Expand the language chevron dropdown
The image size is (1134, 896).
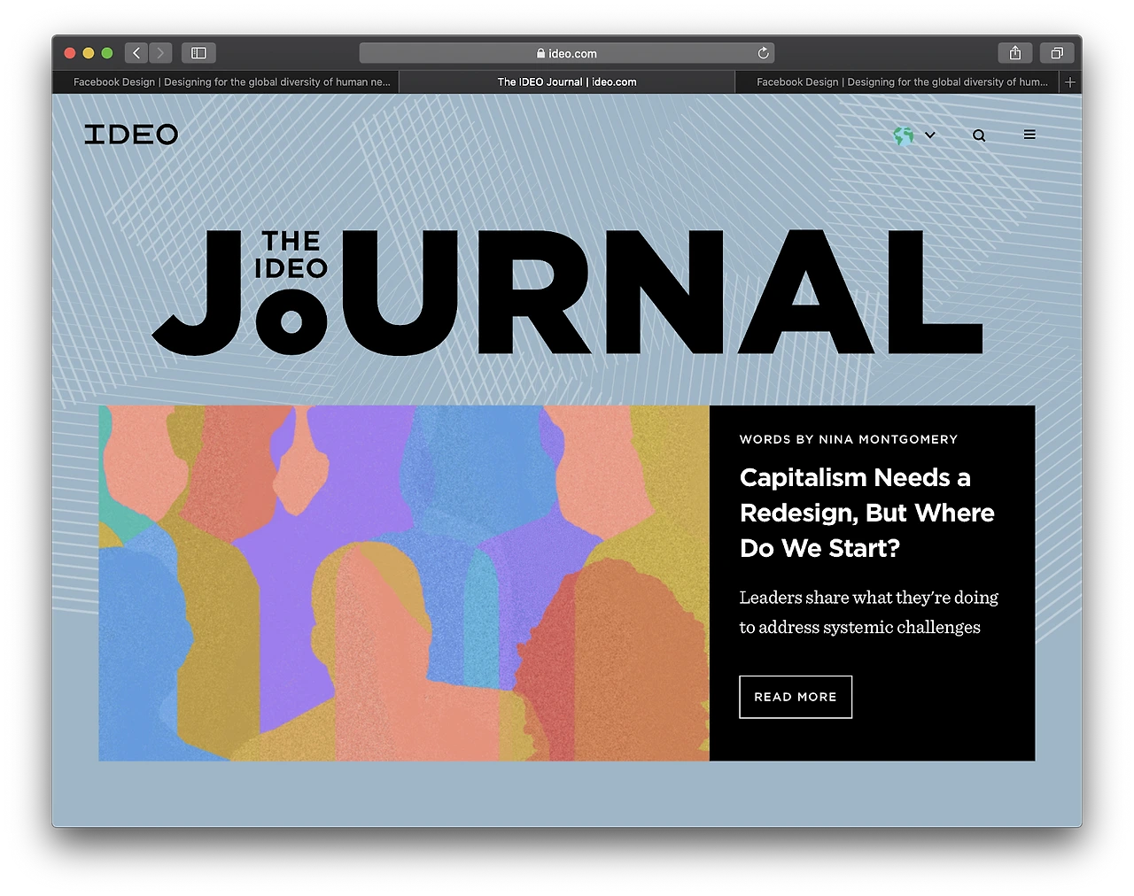point(930,135)
